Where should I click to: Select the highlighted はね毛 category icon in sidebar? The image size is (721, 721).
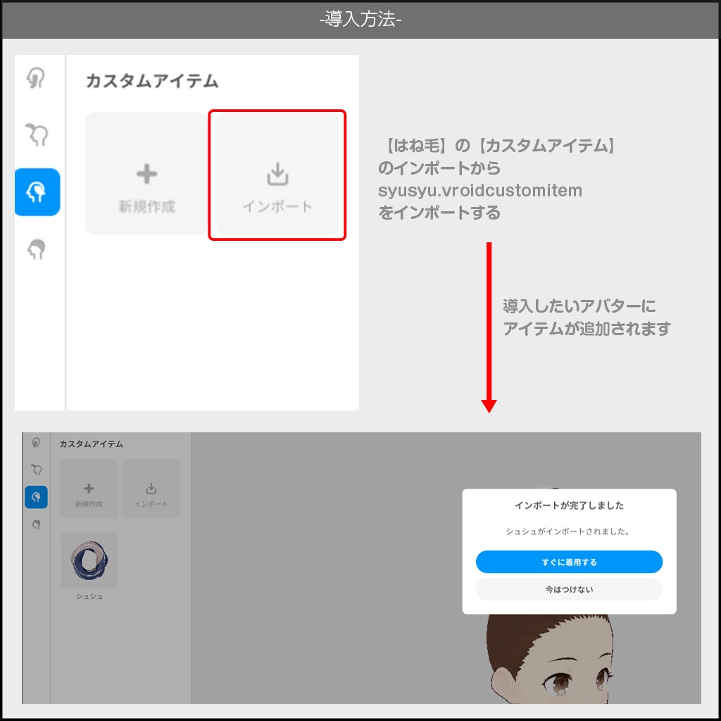click(37, 192)
